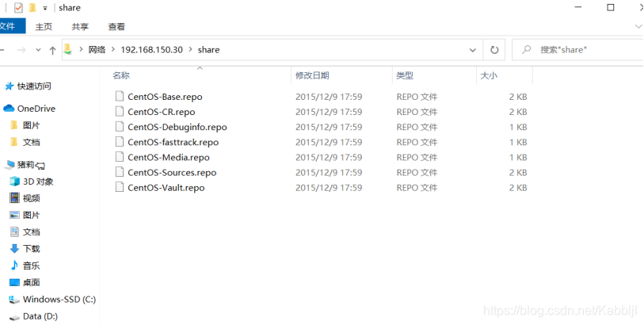The height and width of the screenshot is (325, 644).
Task: Open the quick access toolbar dropdown arrow
Action: pos(45,8)
